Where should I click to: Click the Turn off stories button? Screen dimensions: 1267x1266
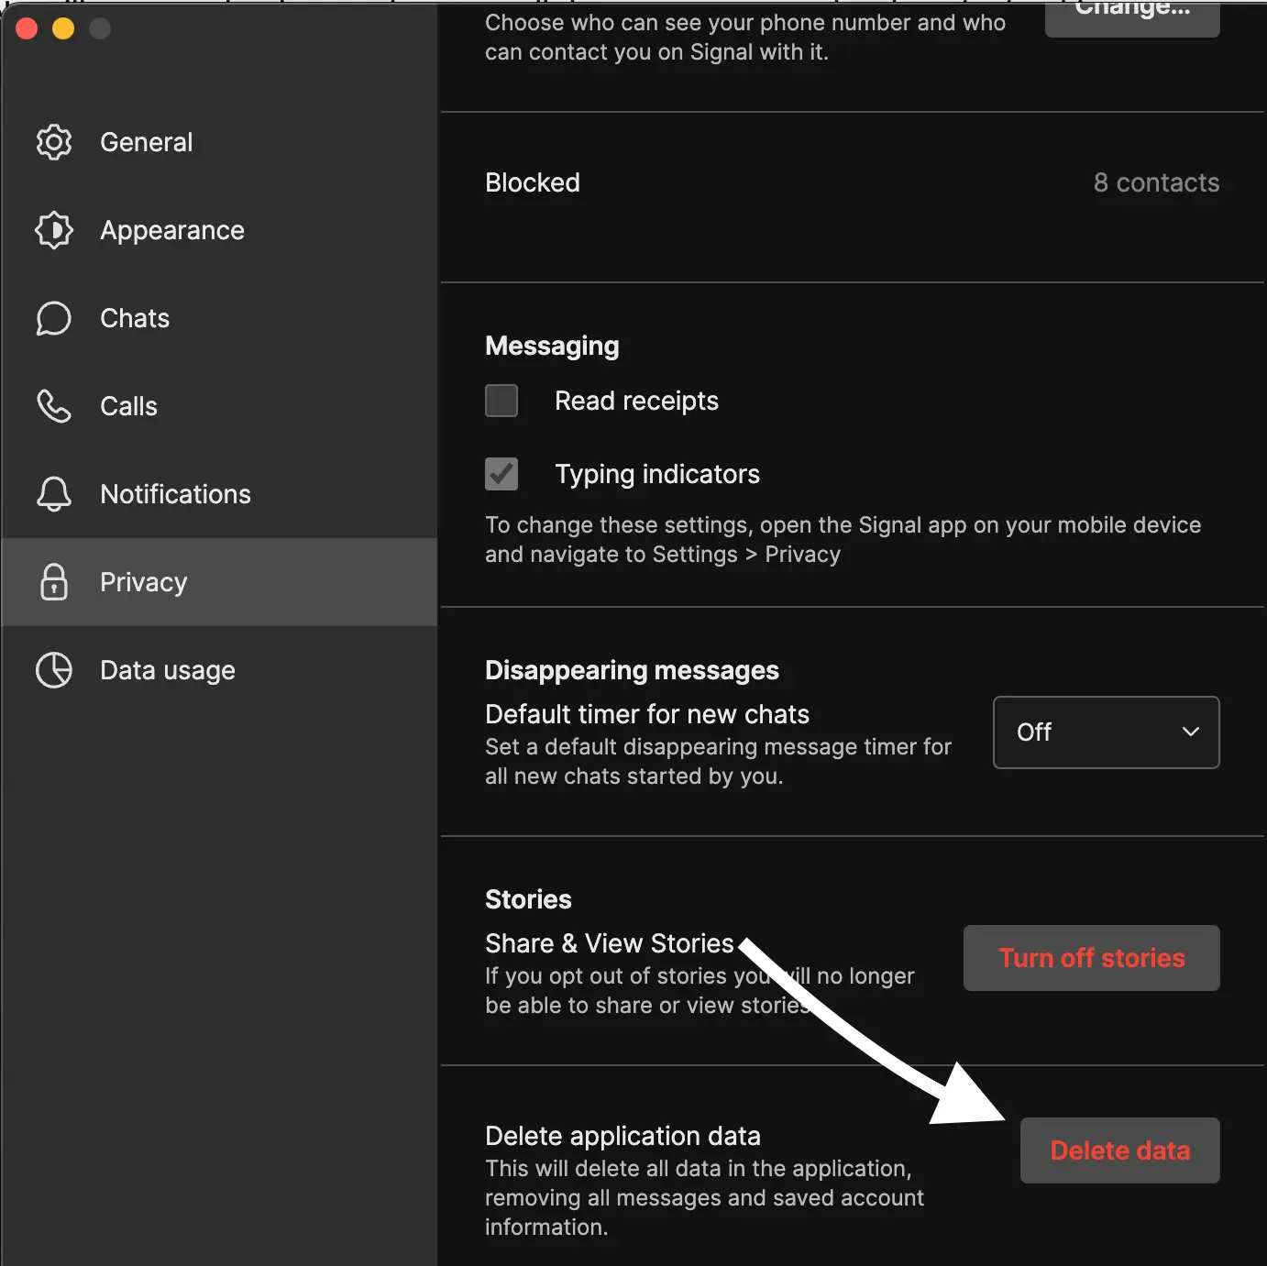1091,958
